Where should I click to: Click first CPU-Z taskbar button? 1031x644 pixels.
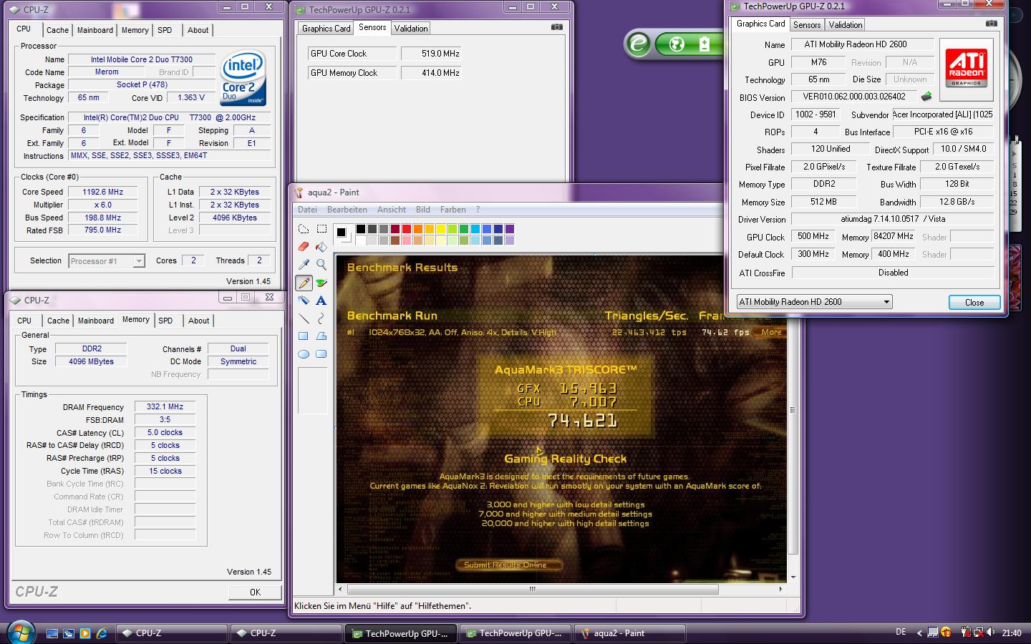click(x=172, y=633)
